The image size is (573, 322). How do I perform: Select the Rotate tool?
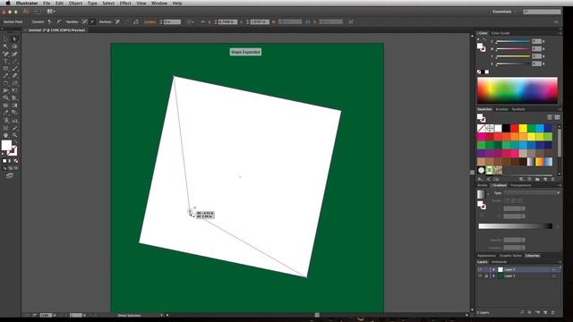click(x=6, y=83)
